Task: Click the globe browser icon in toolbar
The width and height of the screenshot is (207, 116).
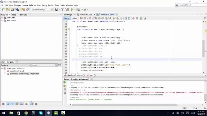Action: 56,9
